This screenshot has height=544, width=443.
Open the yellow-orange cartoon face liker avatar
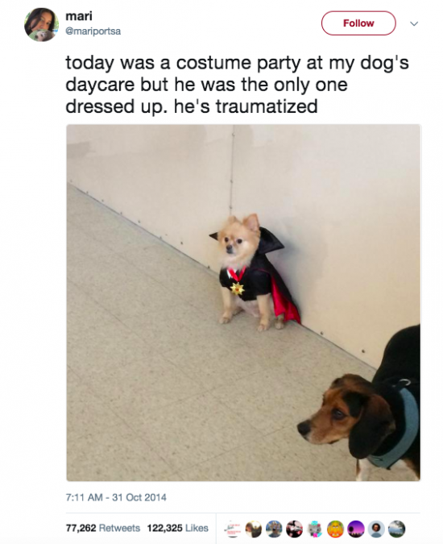(336, 529)
